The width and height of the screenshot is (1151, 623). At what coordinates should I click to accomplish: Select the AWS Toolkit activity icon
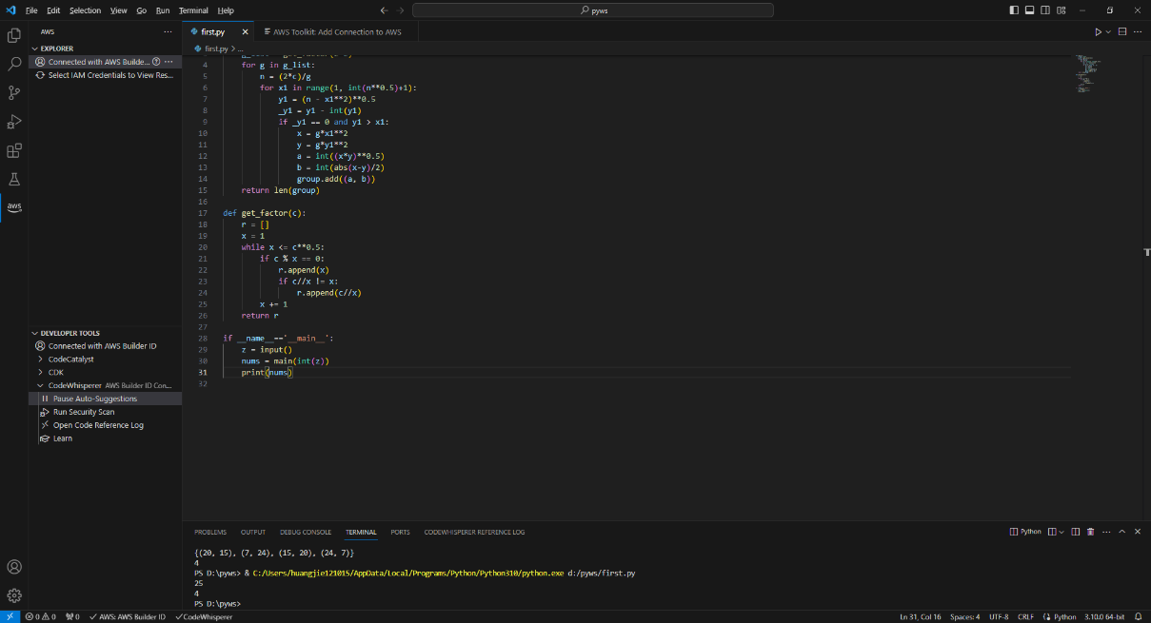[x=14, y=207]
